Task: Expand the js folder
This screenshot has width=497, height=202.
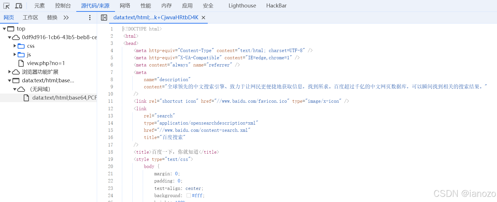Action: pyautogui.click(x=15, y=54)
